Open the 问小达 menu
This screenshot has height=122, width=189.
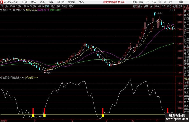coord(61,2)
